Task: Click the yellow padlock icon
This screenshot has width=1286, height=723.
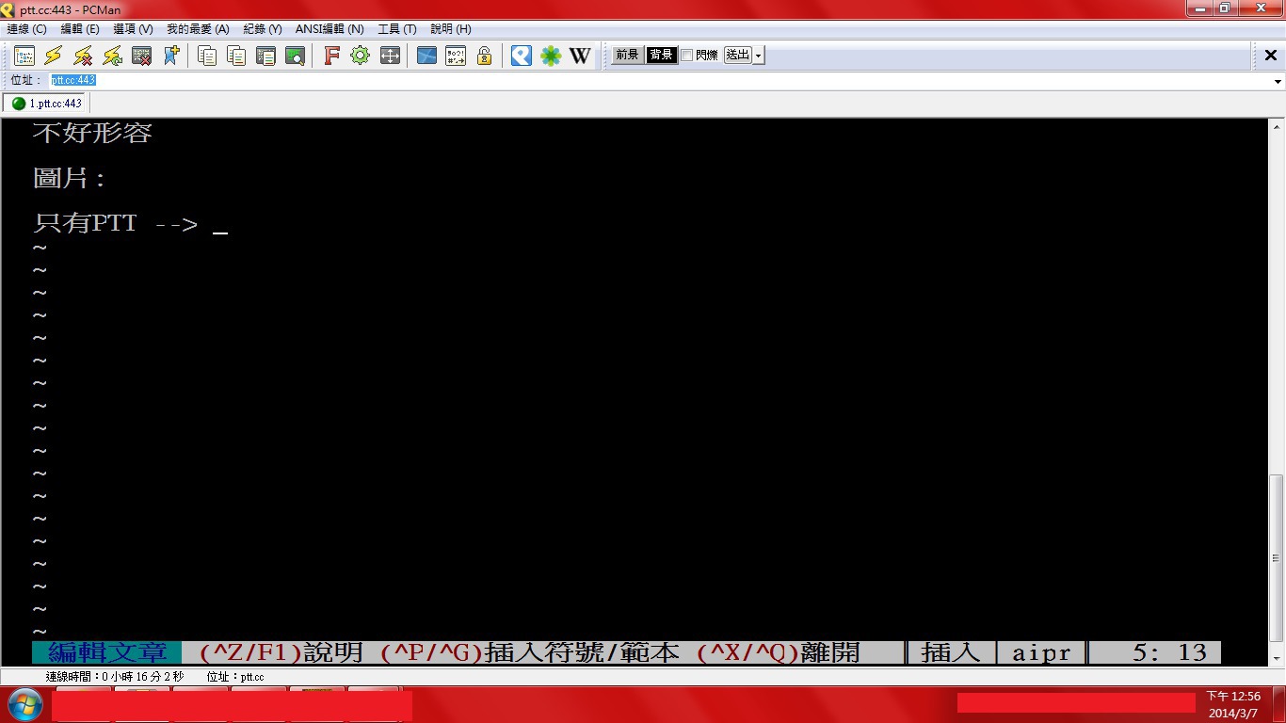Action: pos(485,56)
